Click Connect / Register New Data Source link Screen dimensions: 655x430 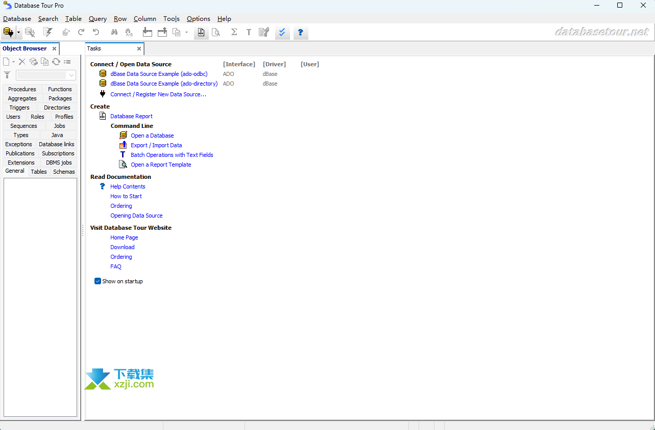158,94
